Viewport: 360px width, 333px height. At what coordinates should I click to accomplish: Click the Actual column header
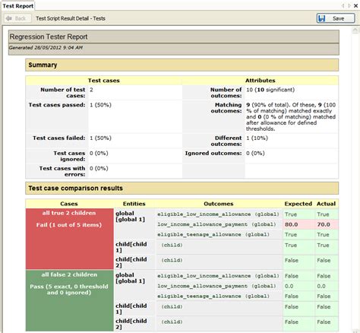point(326,204)
